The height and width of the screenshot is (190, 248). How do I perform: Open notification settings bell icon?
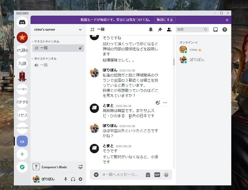151,30
